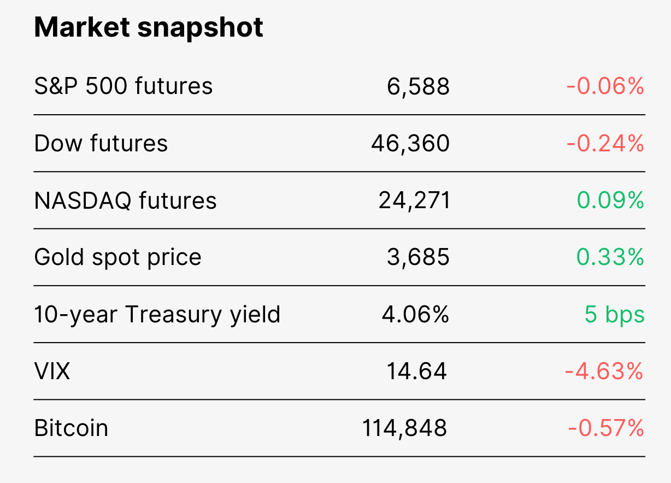
Task: Select the S&P 500 futures label
Action: pos(123,86)
